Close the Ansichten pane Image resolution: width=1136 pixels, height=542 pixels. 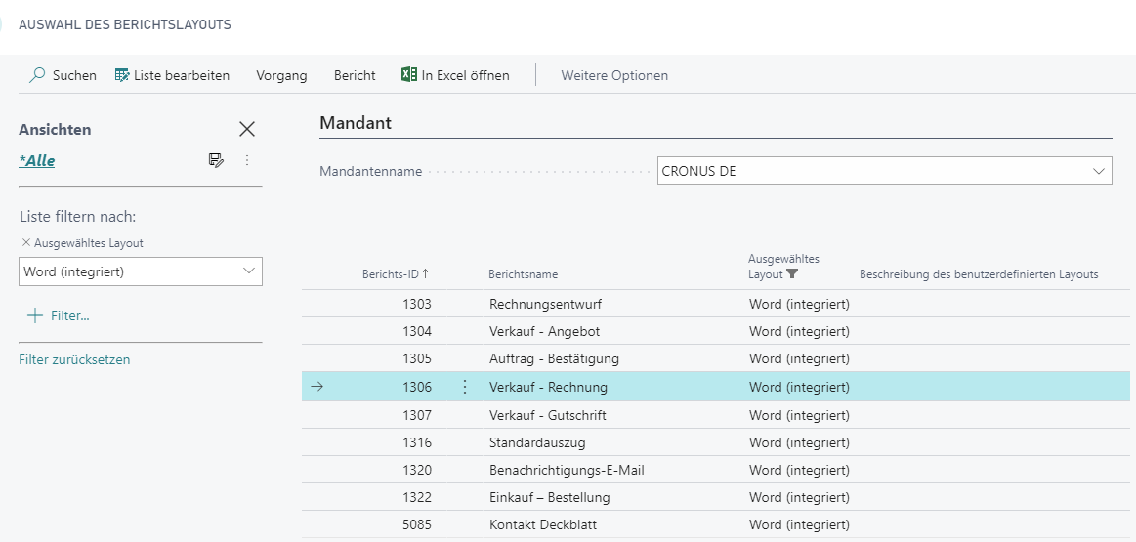point(247,129)
